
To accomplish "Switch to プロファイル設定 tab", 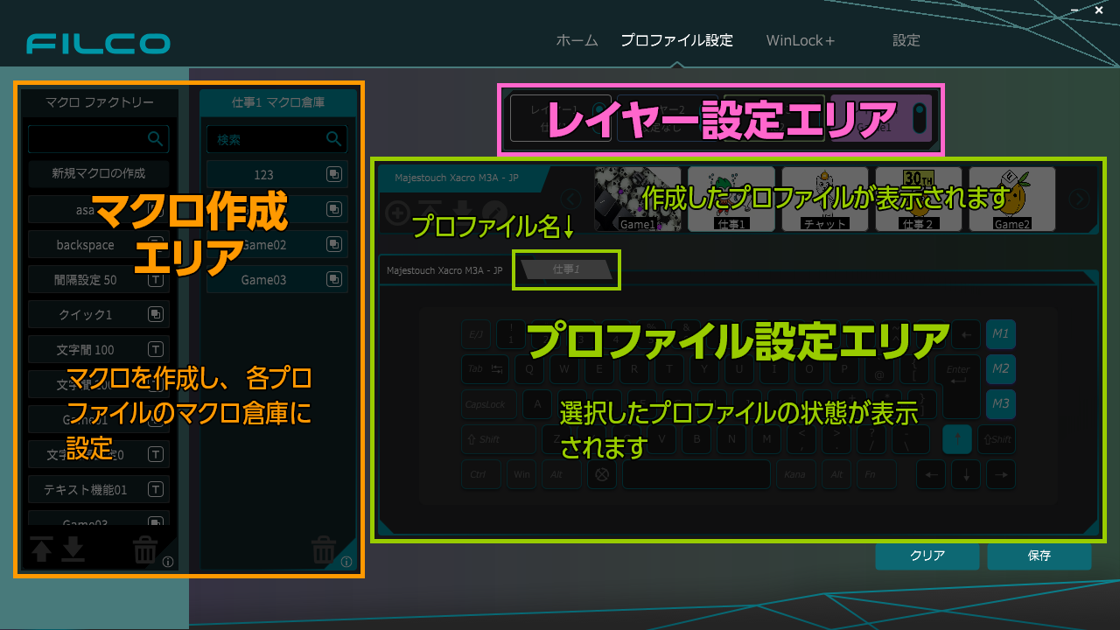I will click(x=676, y=40).
